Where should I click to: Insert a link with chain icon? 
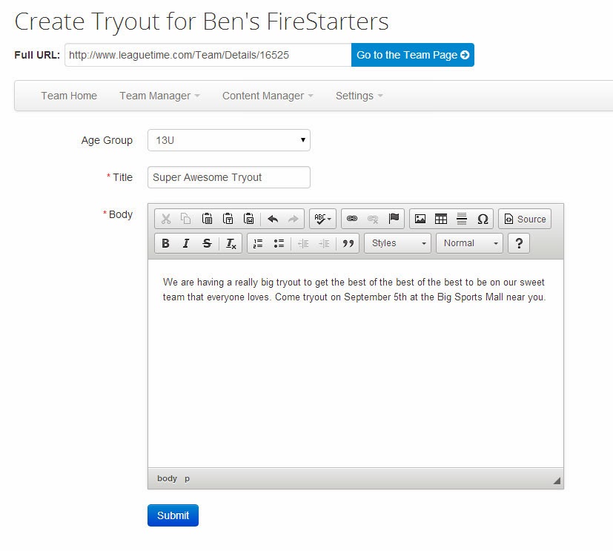tap(352, 219)
